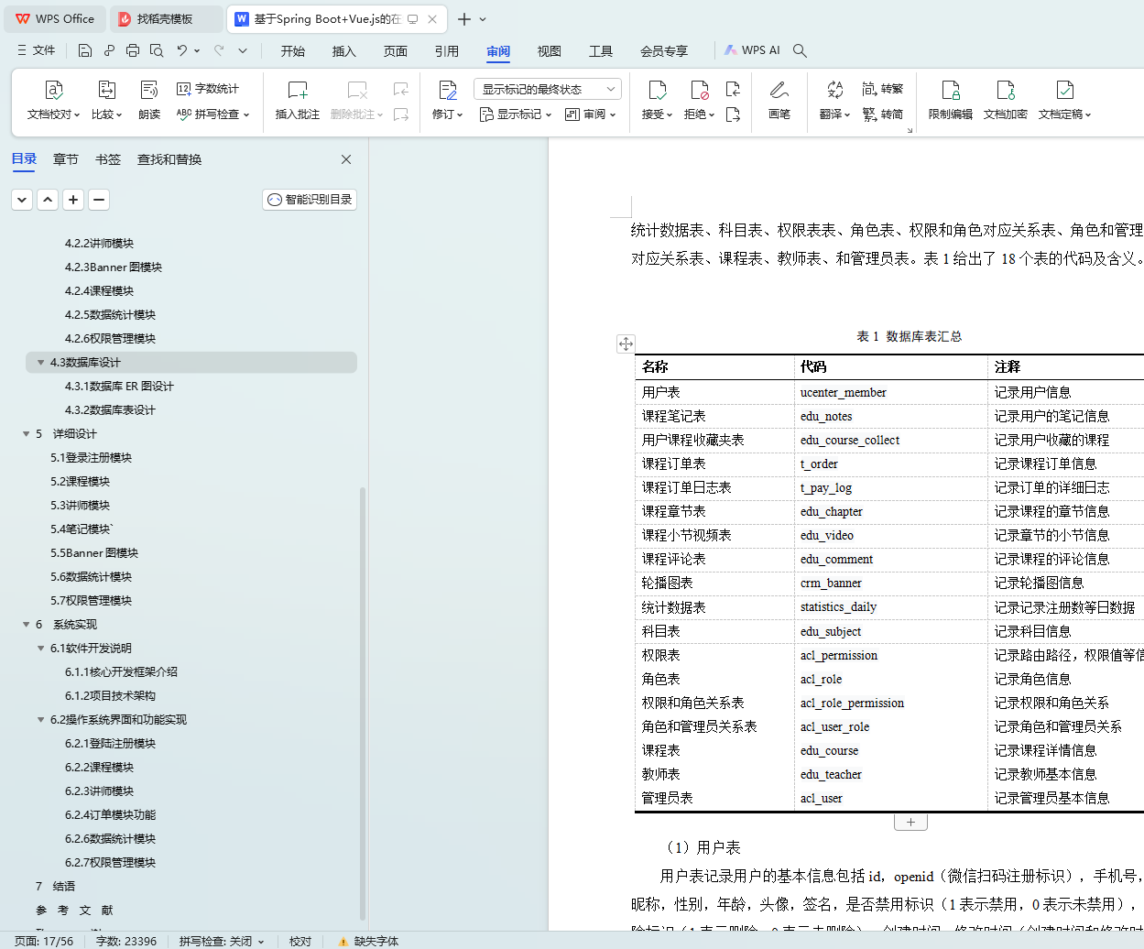Demote the heading with the minus outline button
Image resolution: width=1144 pixels, height=949 pixels.
point(99,200)
